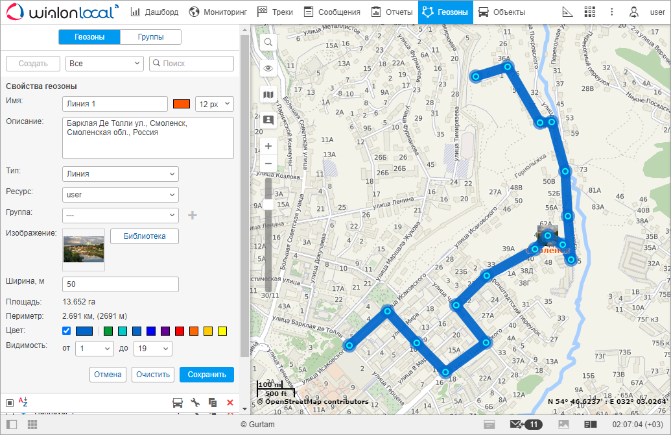Open the map layers selection icon
The height and width of the screenshot is (435, 671).
click(x=268, y=95)
